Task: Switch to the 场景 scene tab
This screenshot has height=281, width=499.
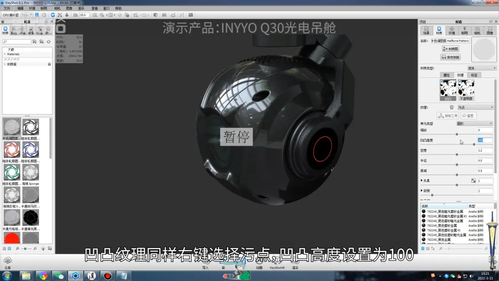Action: click(x=426, y=31)
